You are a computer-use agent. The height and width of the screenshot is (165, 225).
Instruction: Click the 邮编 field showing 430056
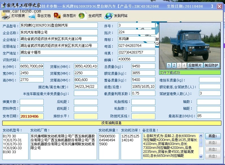coord(136,59)
